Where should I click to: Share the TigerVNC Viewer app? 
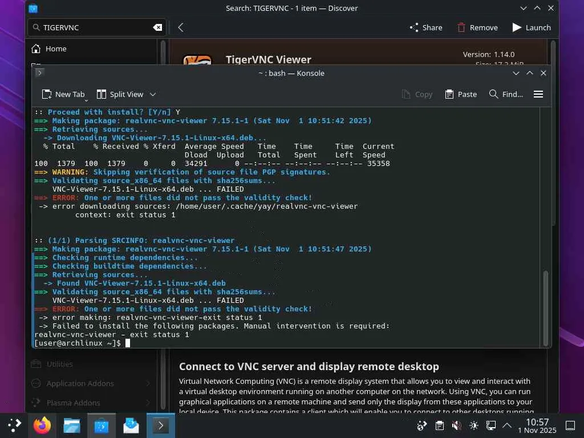[426, 27]
